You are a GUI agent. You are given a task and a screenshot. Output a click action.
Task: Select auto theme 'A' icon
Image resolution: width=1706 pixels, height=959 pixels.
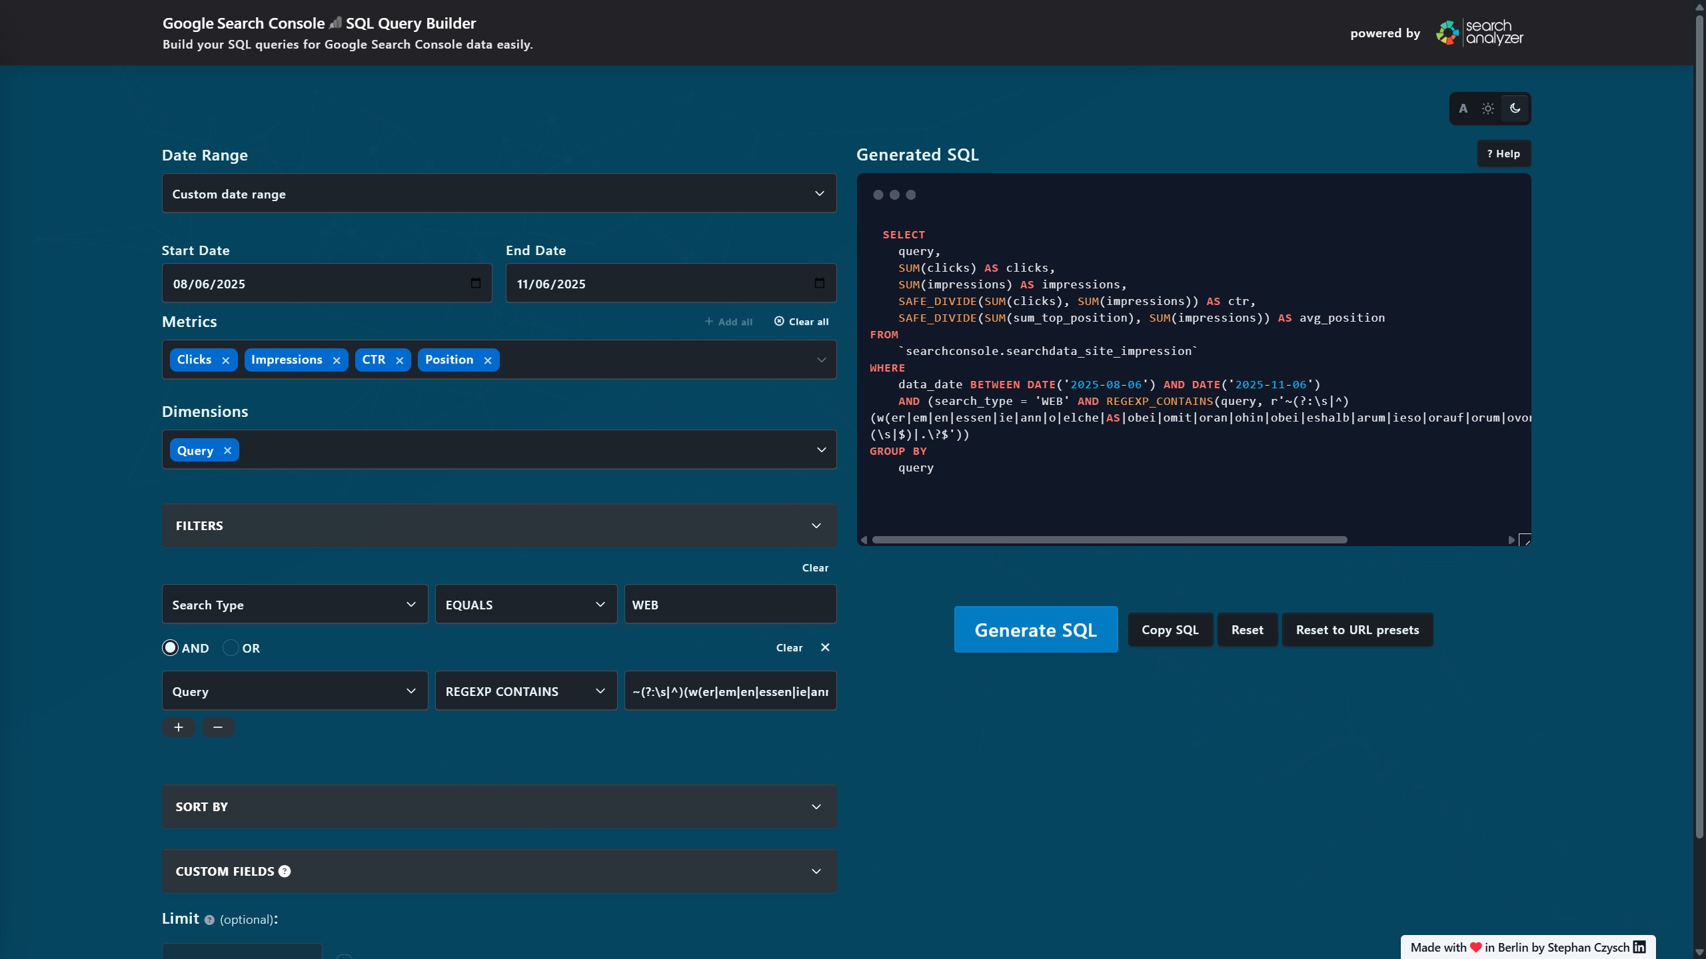pos(1463,109)
